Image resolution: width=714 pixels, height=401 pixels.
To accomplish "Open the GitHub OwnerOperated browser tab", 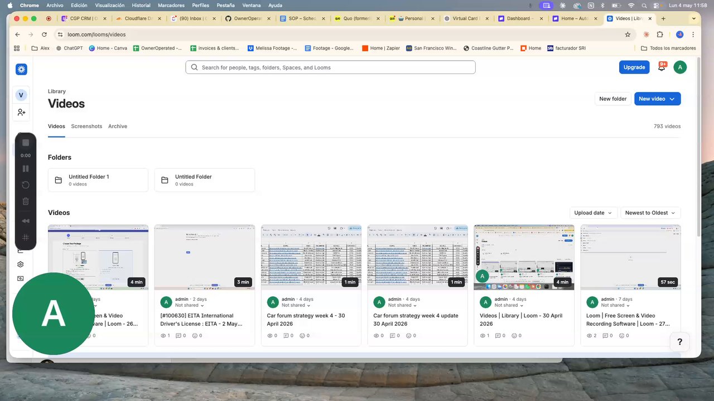I will coord(247,18).
